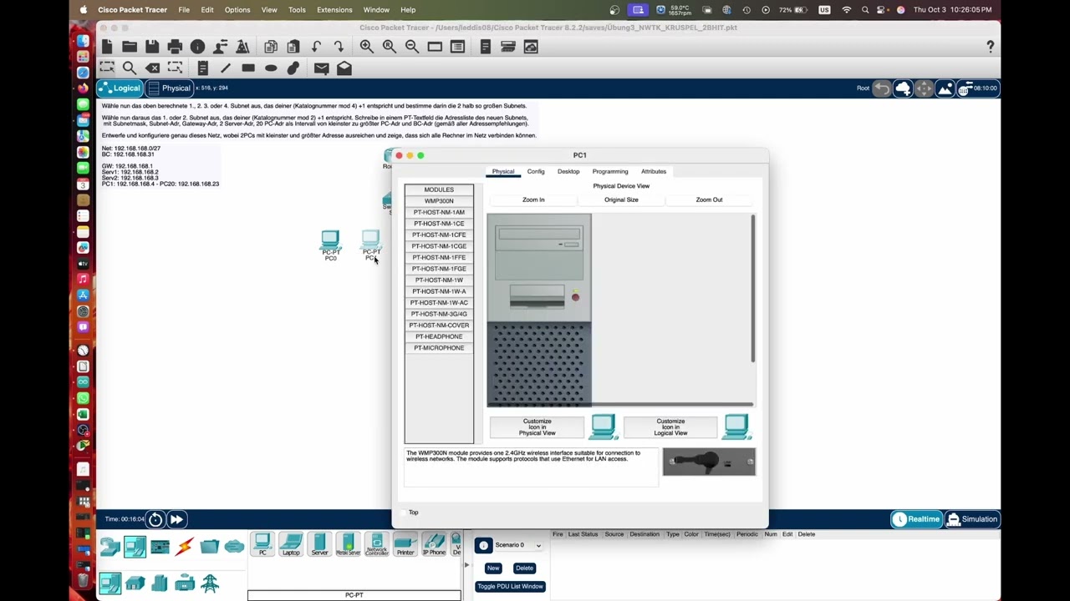This screenshot has height=601, width=1070.
Task: Paste using the toolbar clipboard icon
Action: 293,47
